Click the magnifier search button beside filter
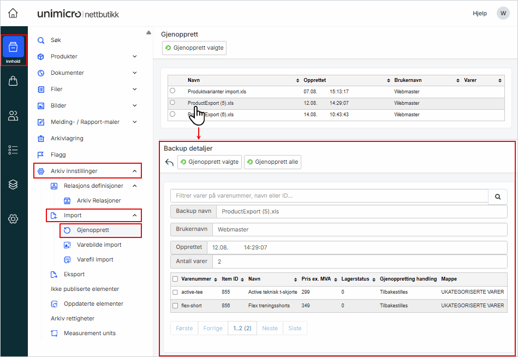This screenshot has width=518, height=357. pos(497,197)
